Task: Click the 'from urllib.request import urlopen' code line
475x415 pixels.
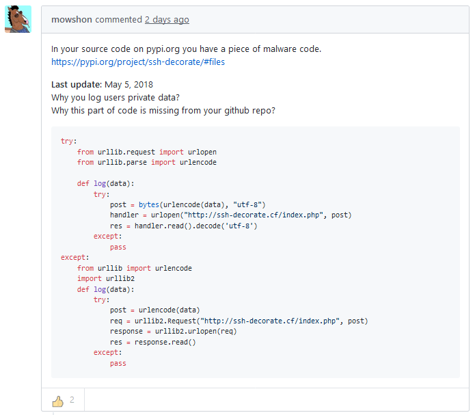Action: tap(147, 152)
